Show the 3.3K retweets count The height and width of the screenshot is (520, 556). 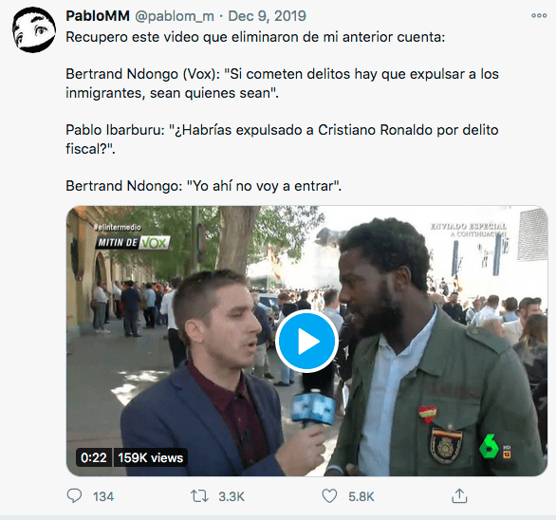(x=232, y=496)
